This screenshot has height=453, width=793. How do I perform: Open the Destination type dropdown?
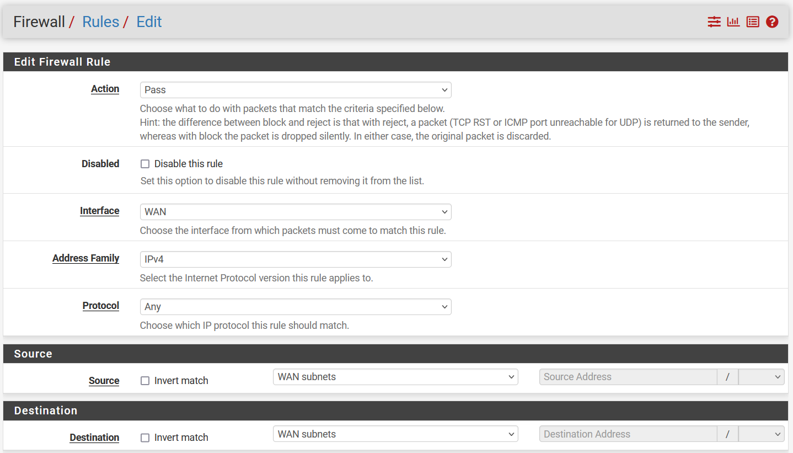[395, 434]
